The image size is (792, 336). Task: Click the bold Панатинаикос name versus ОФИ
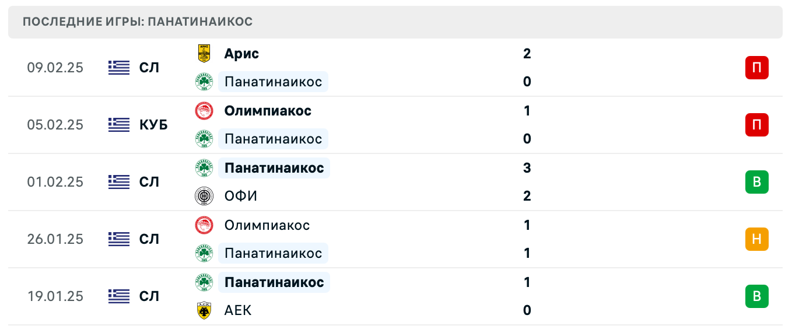coord(274,168)
